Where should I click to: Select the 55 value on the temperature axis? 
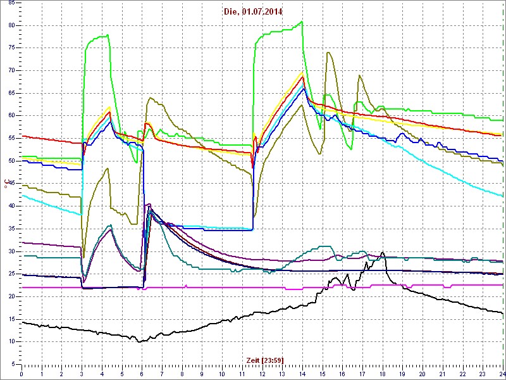pos(11,138)
